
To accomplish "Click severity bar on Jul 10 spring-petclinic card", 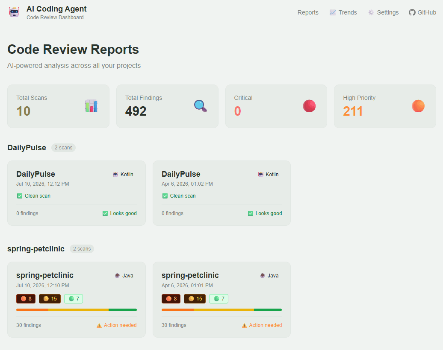I will click(x=77, y=310).
